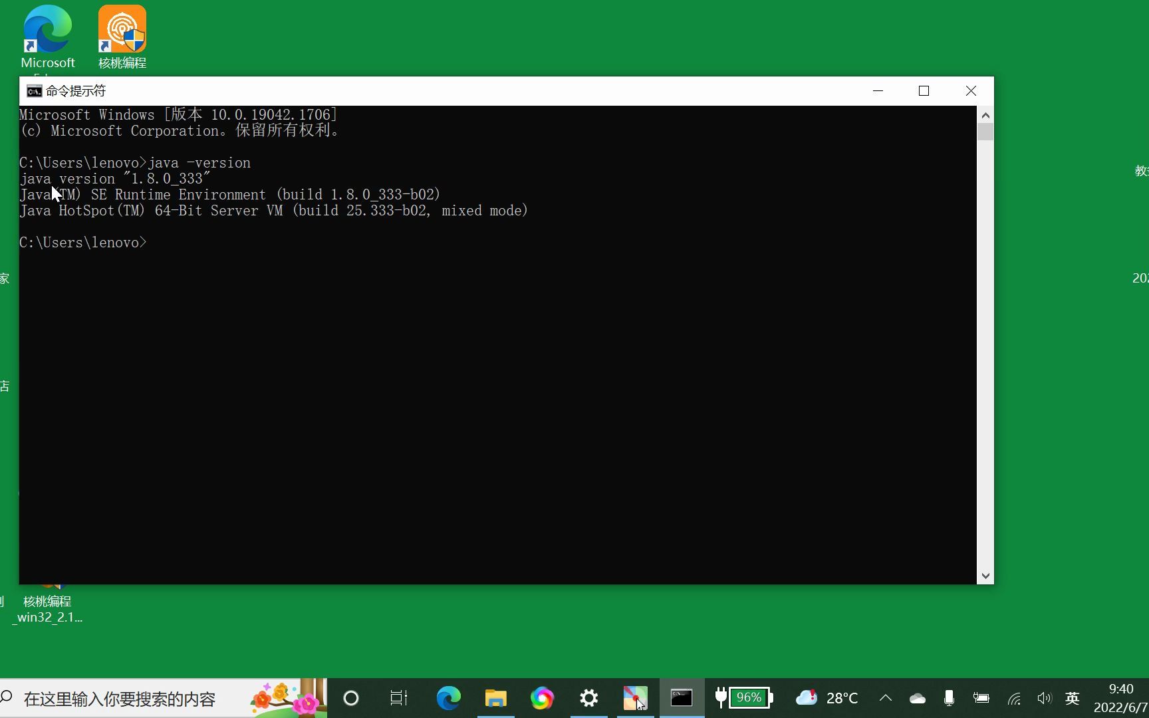
Task: Close the 命令提示符 window
Action: (971, 91)
